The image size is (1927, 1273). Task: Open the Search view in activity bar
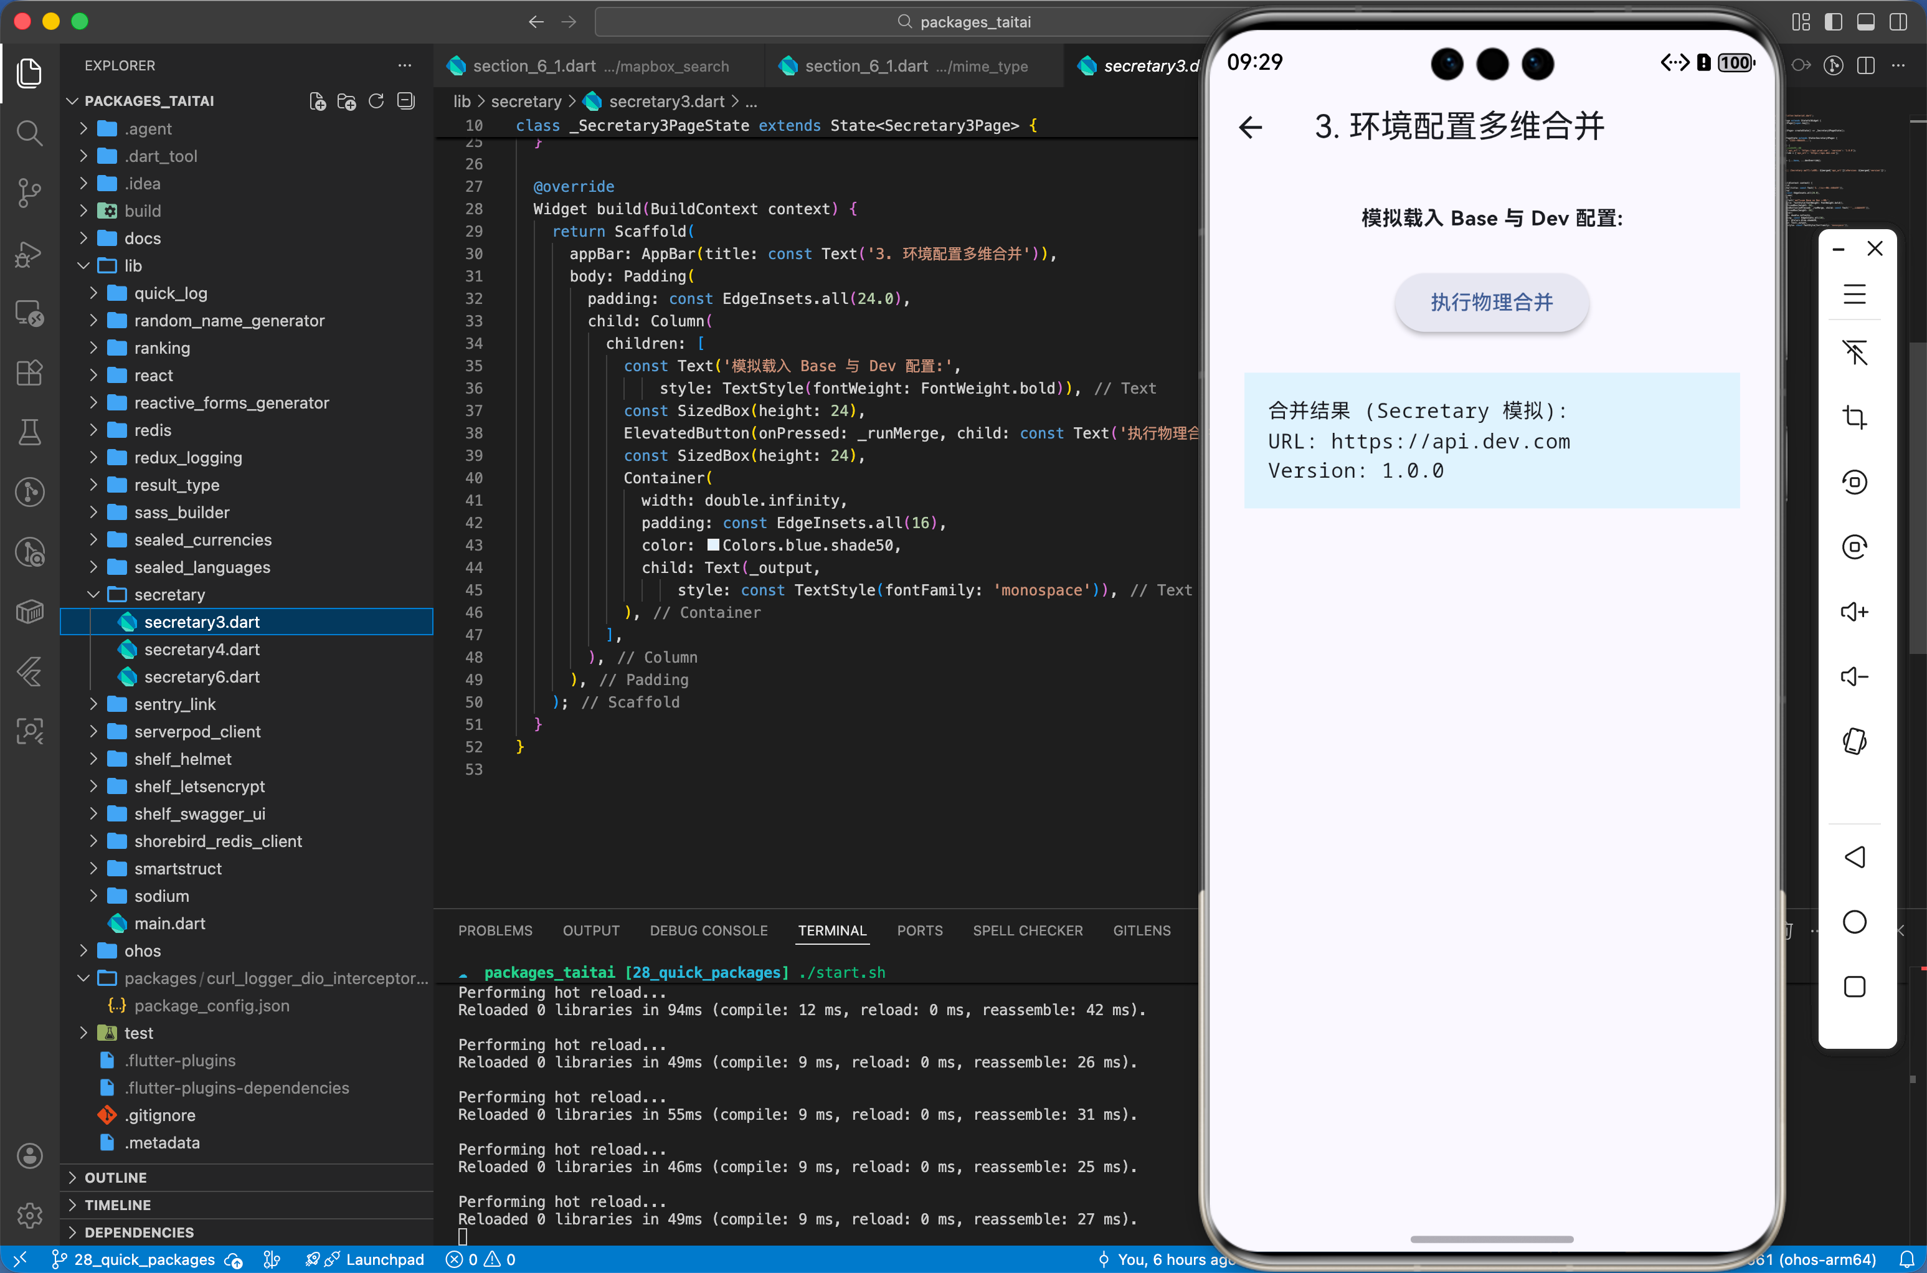(29, 133)
